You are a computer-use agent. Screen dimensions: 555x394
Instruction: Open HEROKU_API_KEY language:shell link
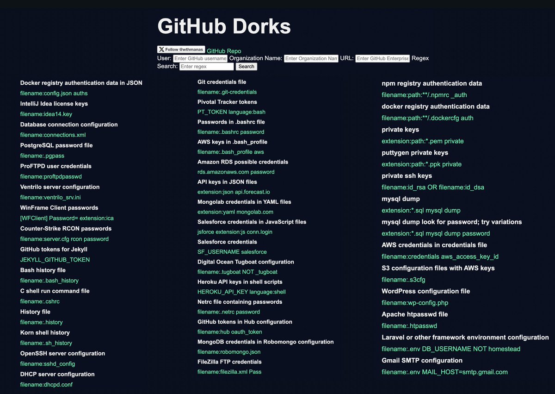(241, 292)
